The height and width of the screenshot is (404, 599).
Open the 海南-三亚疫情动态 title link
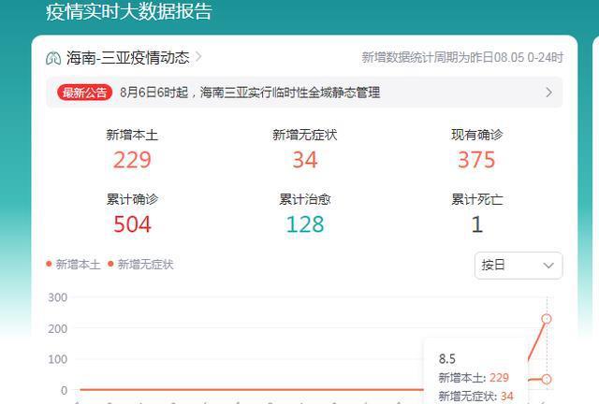point(128,58)
